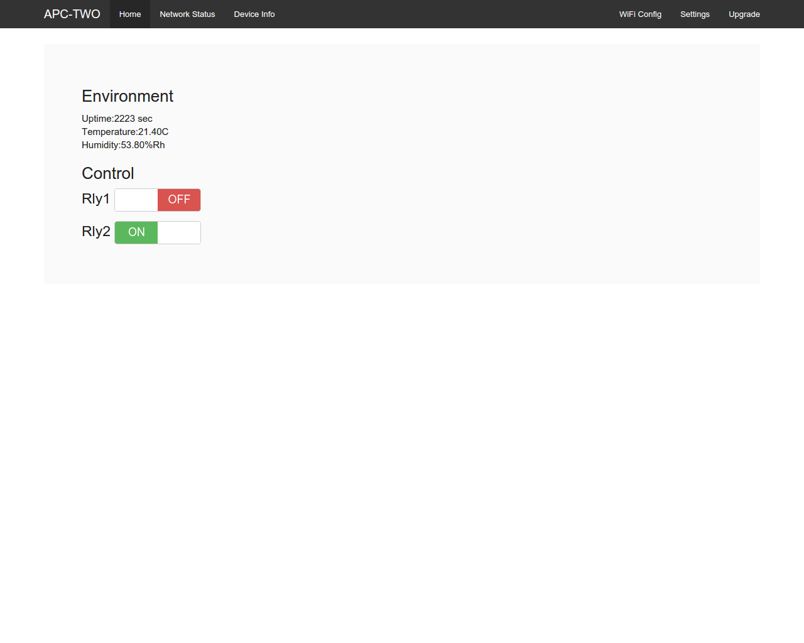
Task: Open the Settings page
Action: pos(695,14)
